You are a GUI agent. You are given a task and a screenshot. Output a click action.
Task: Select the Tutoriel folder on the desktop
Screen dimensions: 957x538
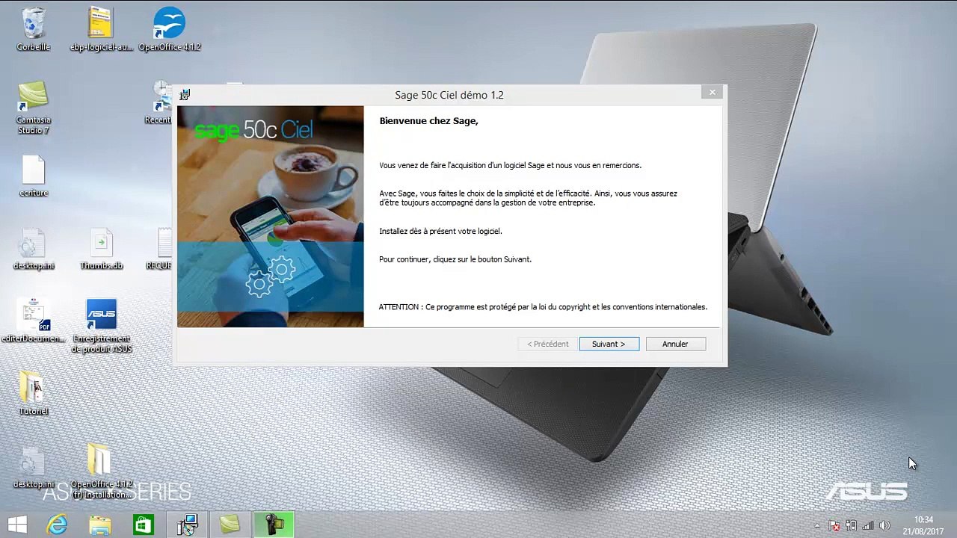click(x=34, y=393)
